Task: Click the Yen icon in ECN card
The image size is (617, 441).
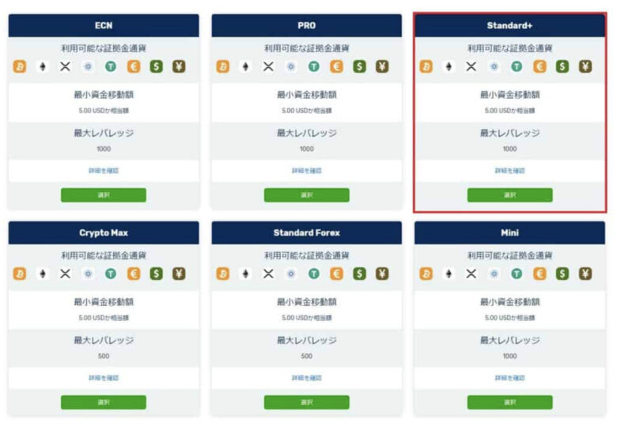Action: 179,66
